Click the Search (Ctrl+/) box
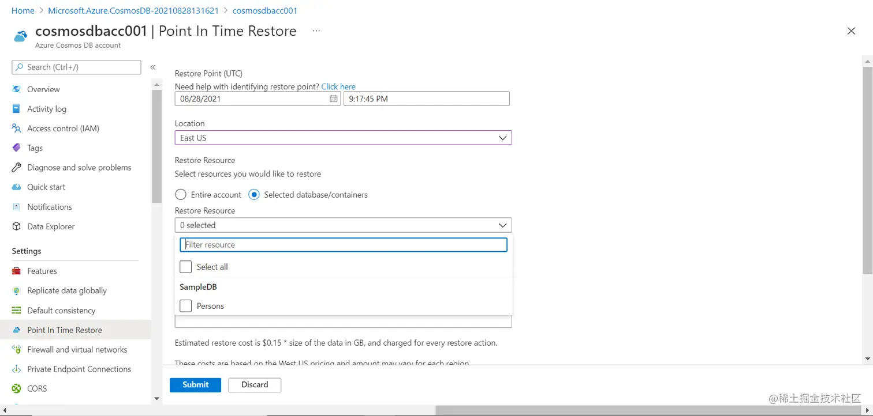Screen dimensions: 873x416 [x=76, y=67]
